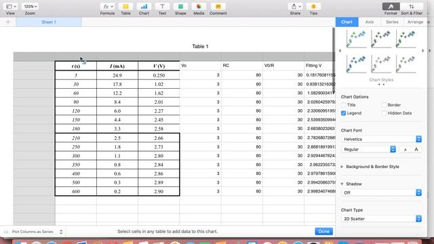Image resolution: width=434 pixels, height=244 pixels.
Task: Open the 2D Scatter chart type dropdown
Action: pos(381,219)
